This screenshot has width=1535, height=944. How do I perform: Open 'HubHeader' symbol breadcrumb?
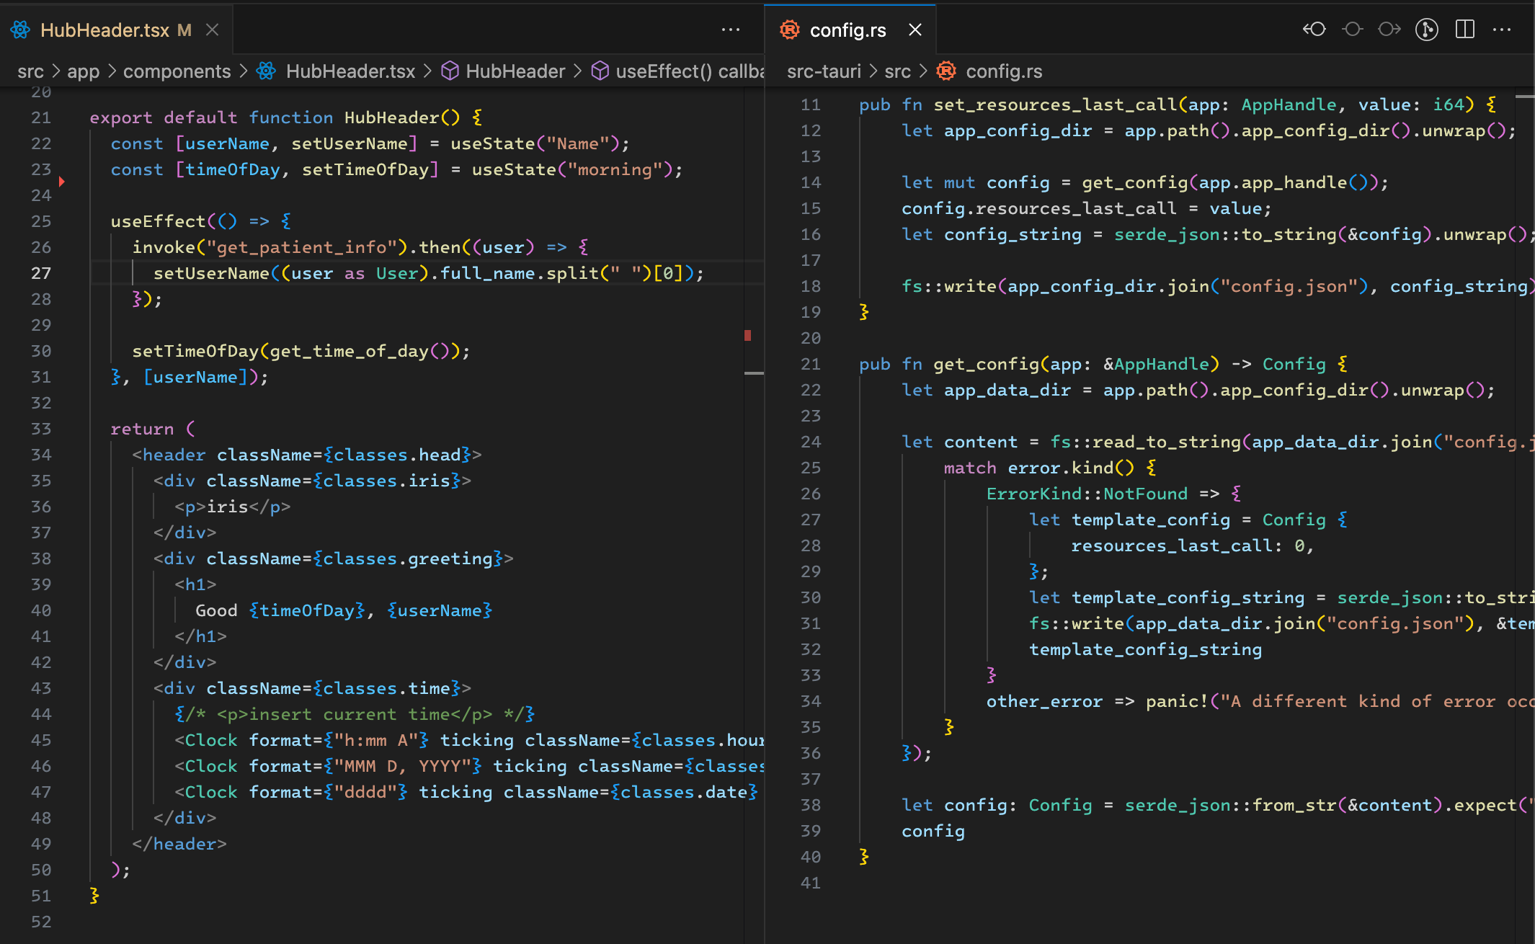pos(515,71)
